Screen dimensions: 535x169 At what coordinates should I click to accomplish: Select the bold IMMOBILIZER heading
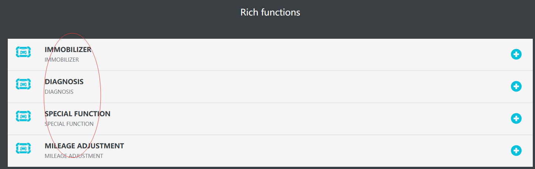pos(68,49)
